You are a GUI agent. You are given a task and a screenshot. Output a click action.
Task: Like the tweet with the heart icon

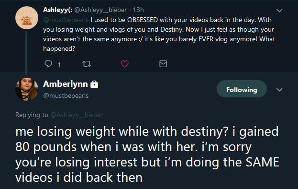click(125, 64)
